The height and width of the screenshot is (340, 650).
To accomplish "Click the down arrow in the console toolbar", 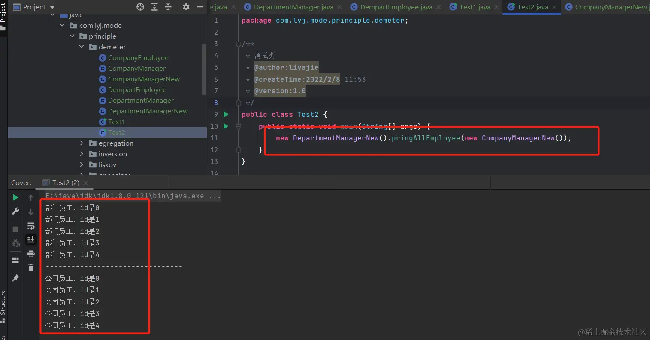I will point(31,212).
